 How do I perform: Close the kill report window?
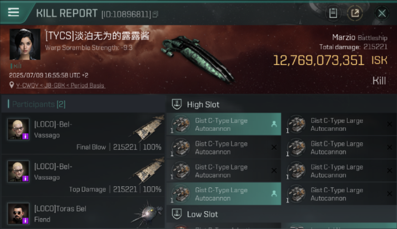coord(382,13)
